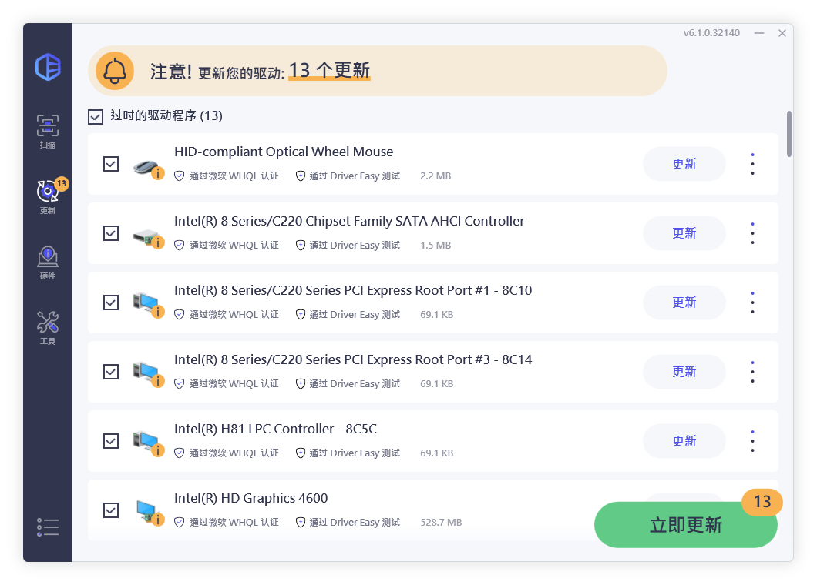Image resolution: width=817 pixels, height=585 pixels.
Task: Click the Driver Easy logo icon
Action: 48,67
